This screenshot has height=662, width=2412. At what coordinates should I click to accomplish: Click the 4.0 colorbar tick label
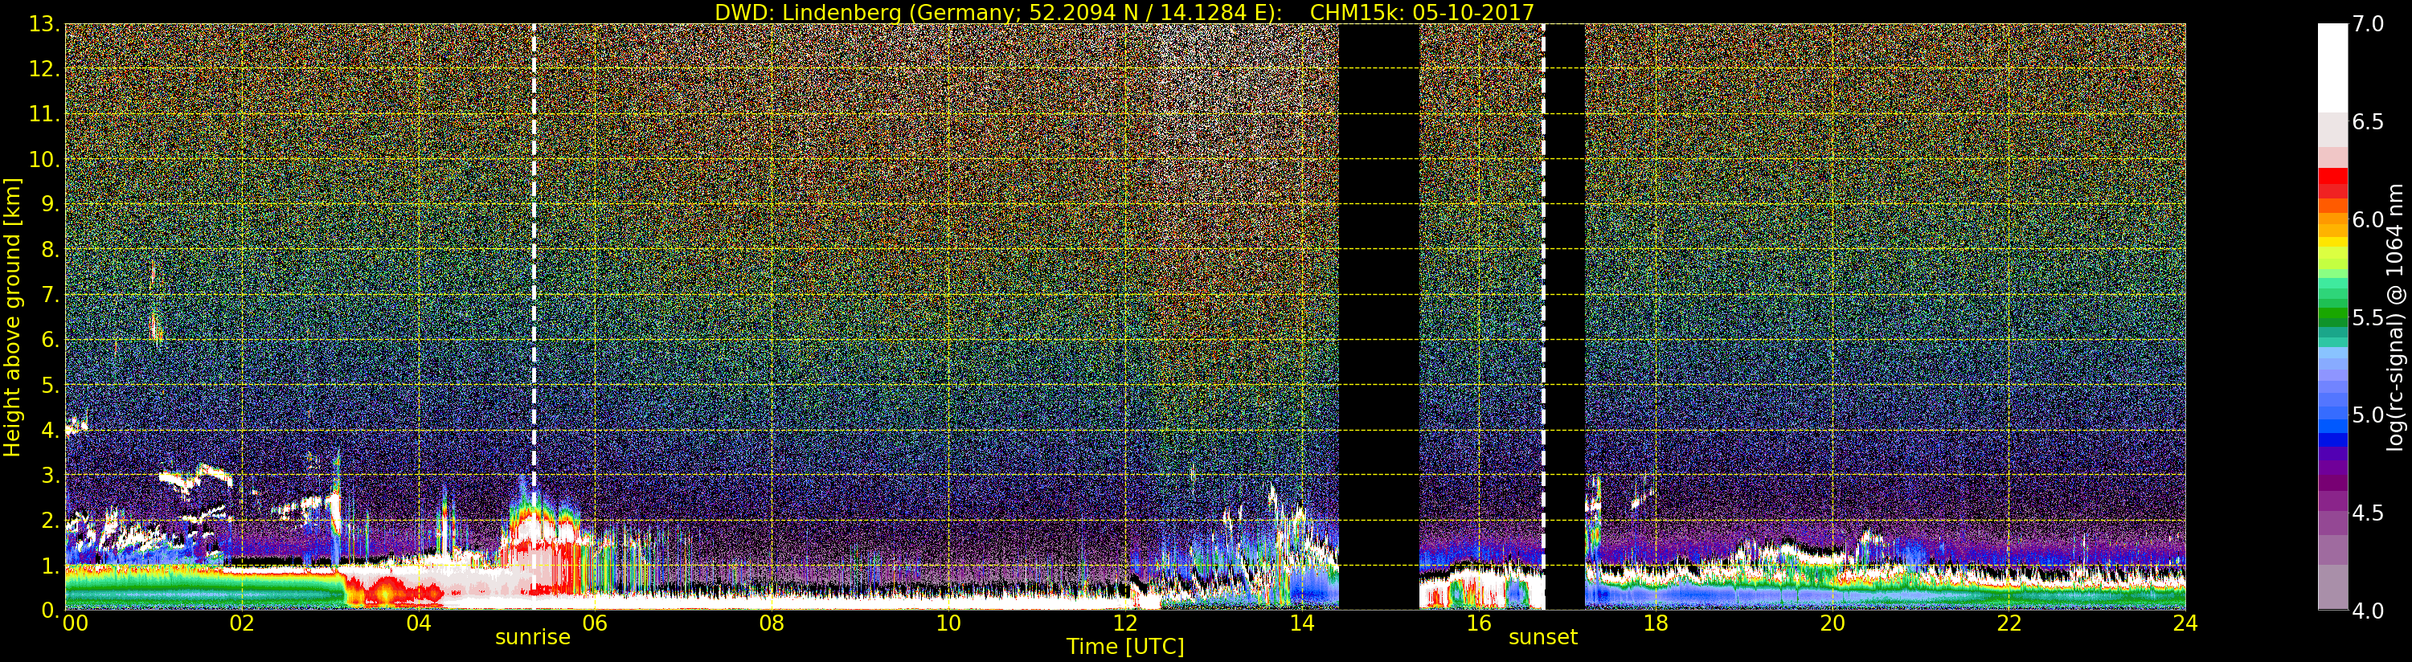pyautogui.click(x=2368, y=611)
